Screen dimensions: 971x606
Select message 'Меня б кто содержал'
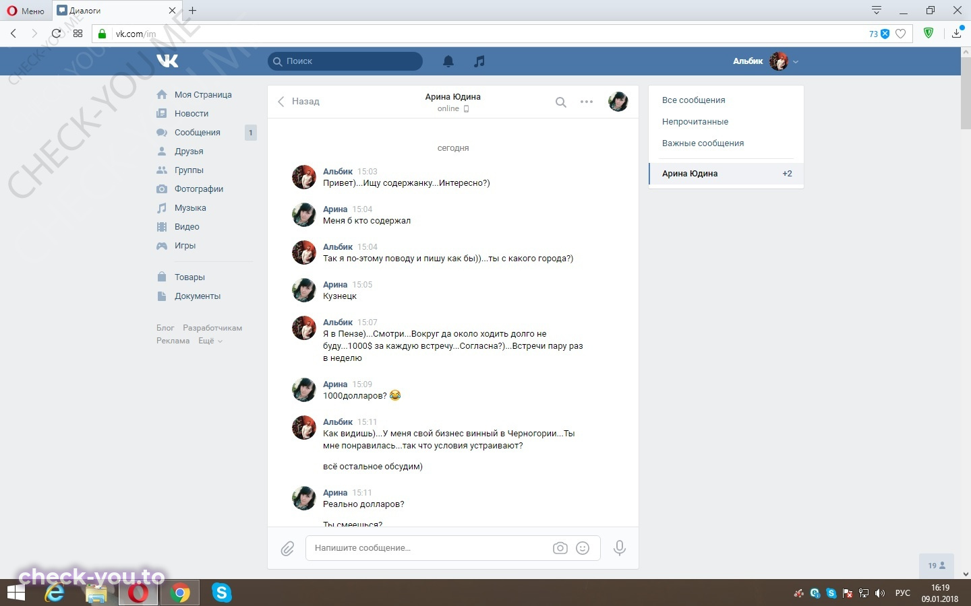click(x=367, y=221)
